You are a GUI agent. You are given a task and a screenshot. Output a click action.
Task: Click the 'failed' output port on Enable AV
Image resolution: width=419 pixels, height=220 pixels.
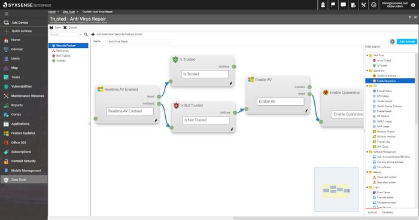point(309,94)
